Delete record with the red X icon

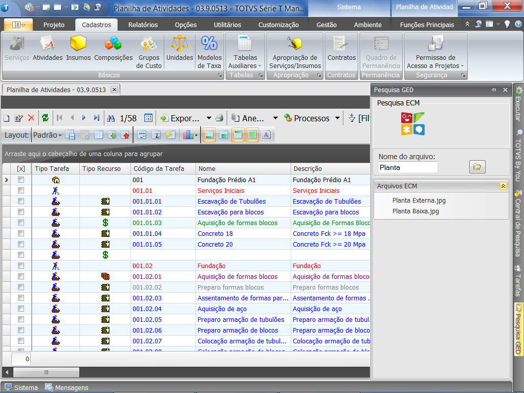click(x=31, y=118)
